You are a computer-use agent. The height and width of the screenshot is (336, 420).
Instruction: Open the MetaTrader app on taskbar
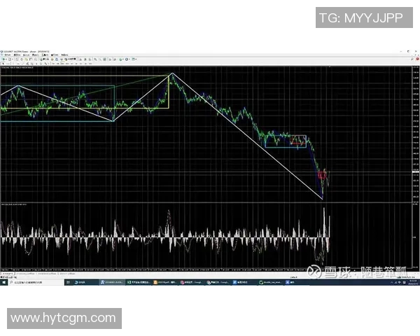(x=112, y=282)
